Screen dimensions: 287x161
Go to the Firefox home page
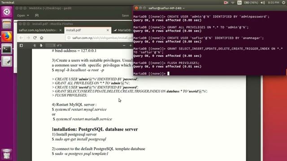point(42,38)
